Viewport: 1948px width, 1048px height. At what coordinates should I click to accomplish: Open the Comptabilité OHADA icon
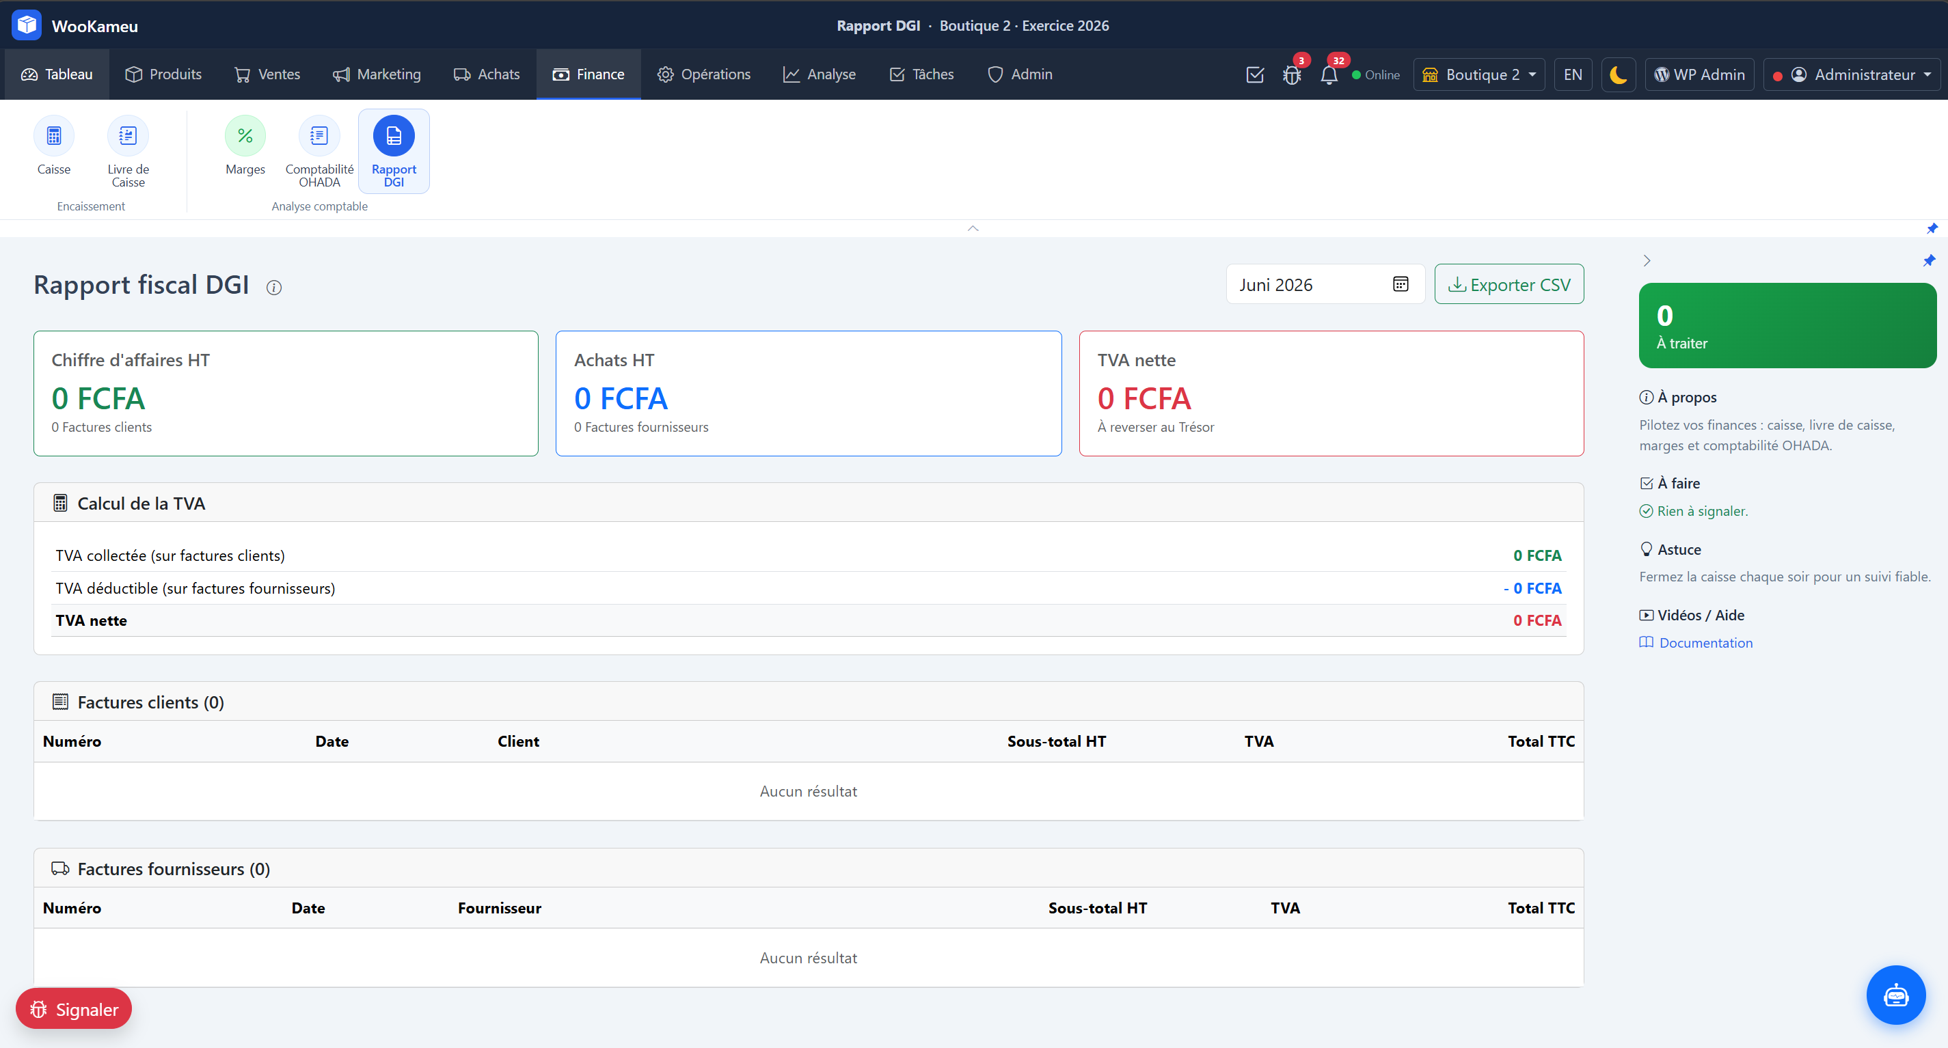click(319, 136)
